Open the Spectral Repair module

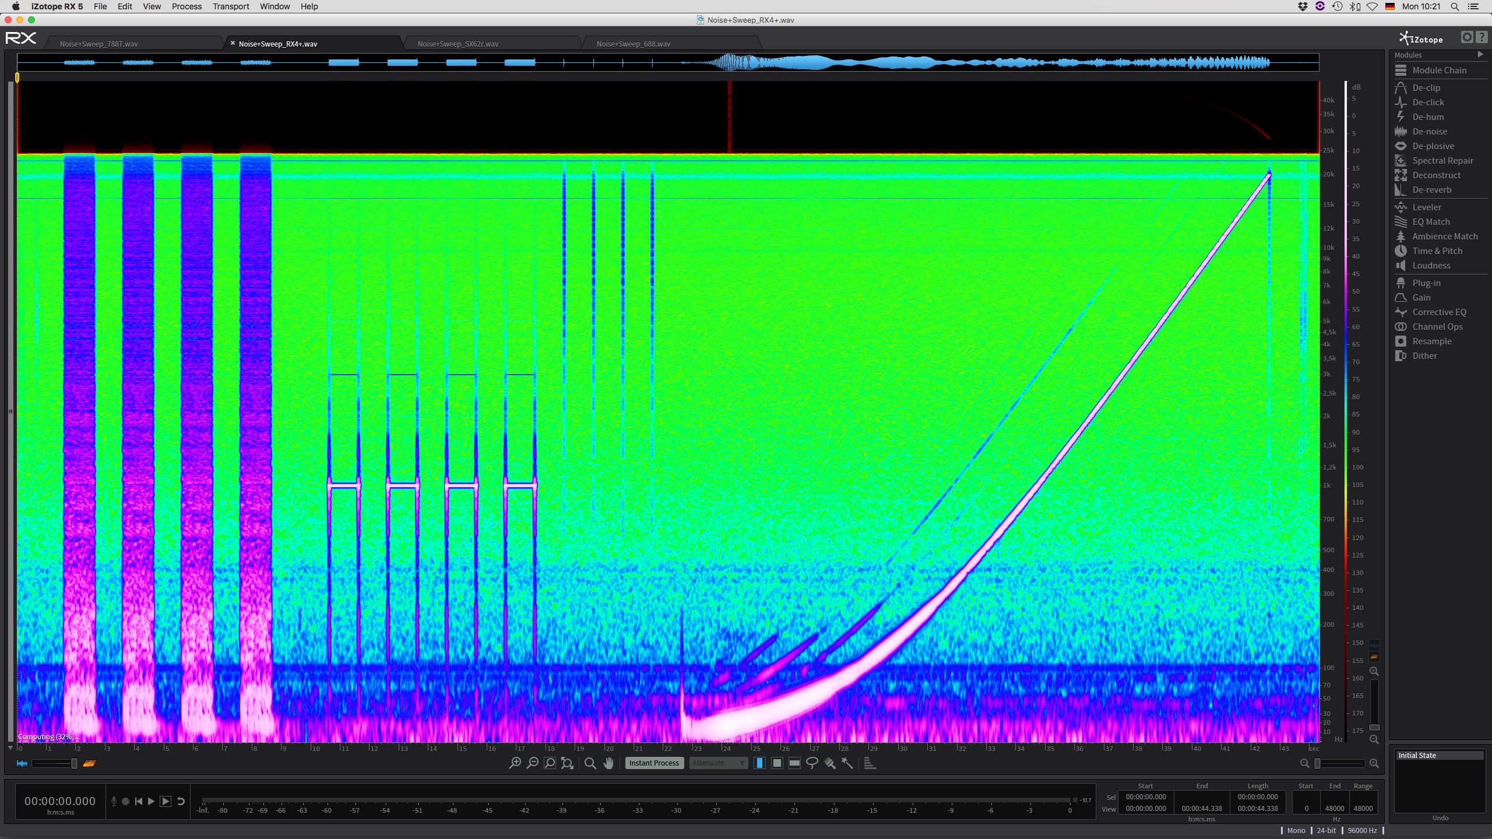pyautogui.click(x=1442, y=161)
